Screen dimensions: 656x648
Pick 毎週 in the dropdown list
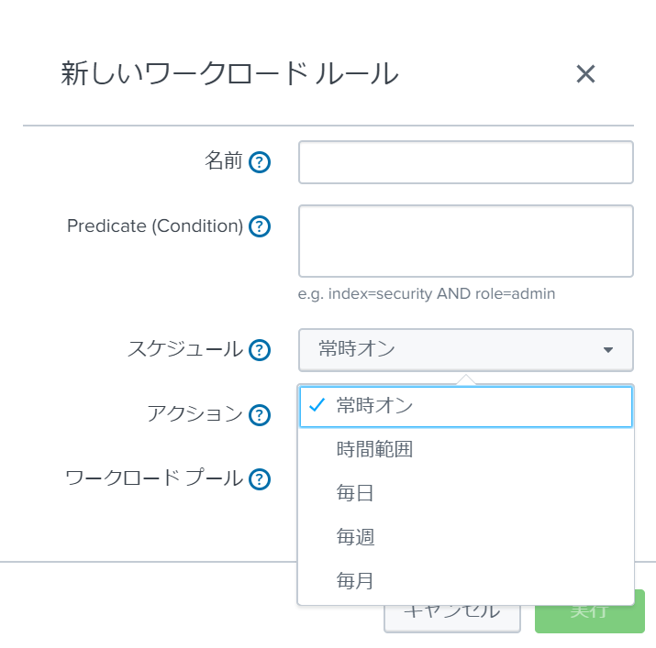coord(466,537)
